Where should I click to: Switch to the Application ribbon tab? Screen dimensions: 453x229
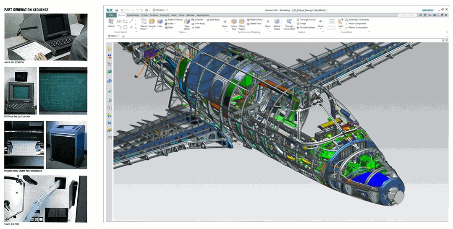tap(203, 15)
